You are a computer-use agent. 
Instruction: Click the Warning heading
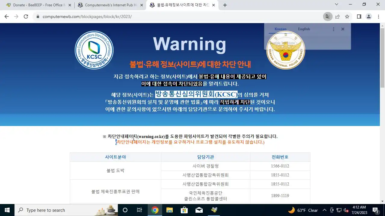click(189, 44)
